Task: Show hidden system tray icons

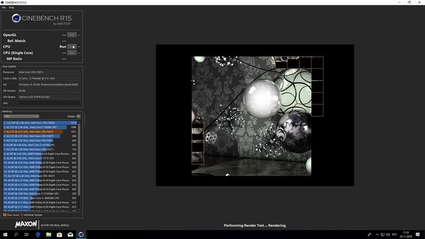Action: tap(377, 234)
